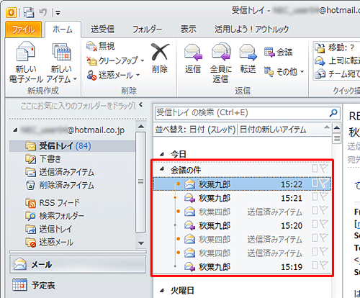360x298 pixels.
Task: Click the 転送 forward button
Action: pos(248,58)
